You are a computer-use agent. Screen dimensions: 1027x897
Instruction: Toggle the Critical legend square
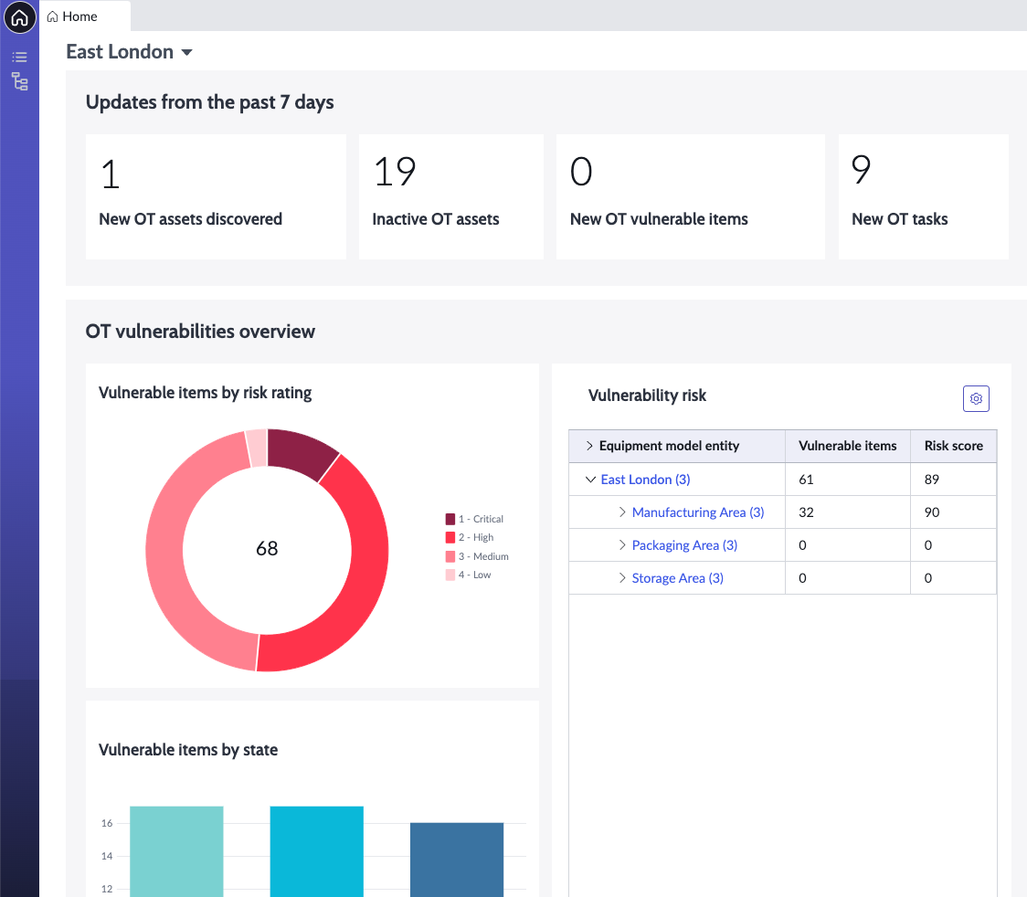[x=450, y=519]
